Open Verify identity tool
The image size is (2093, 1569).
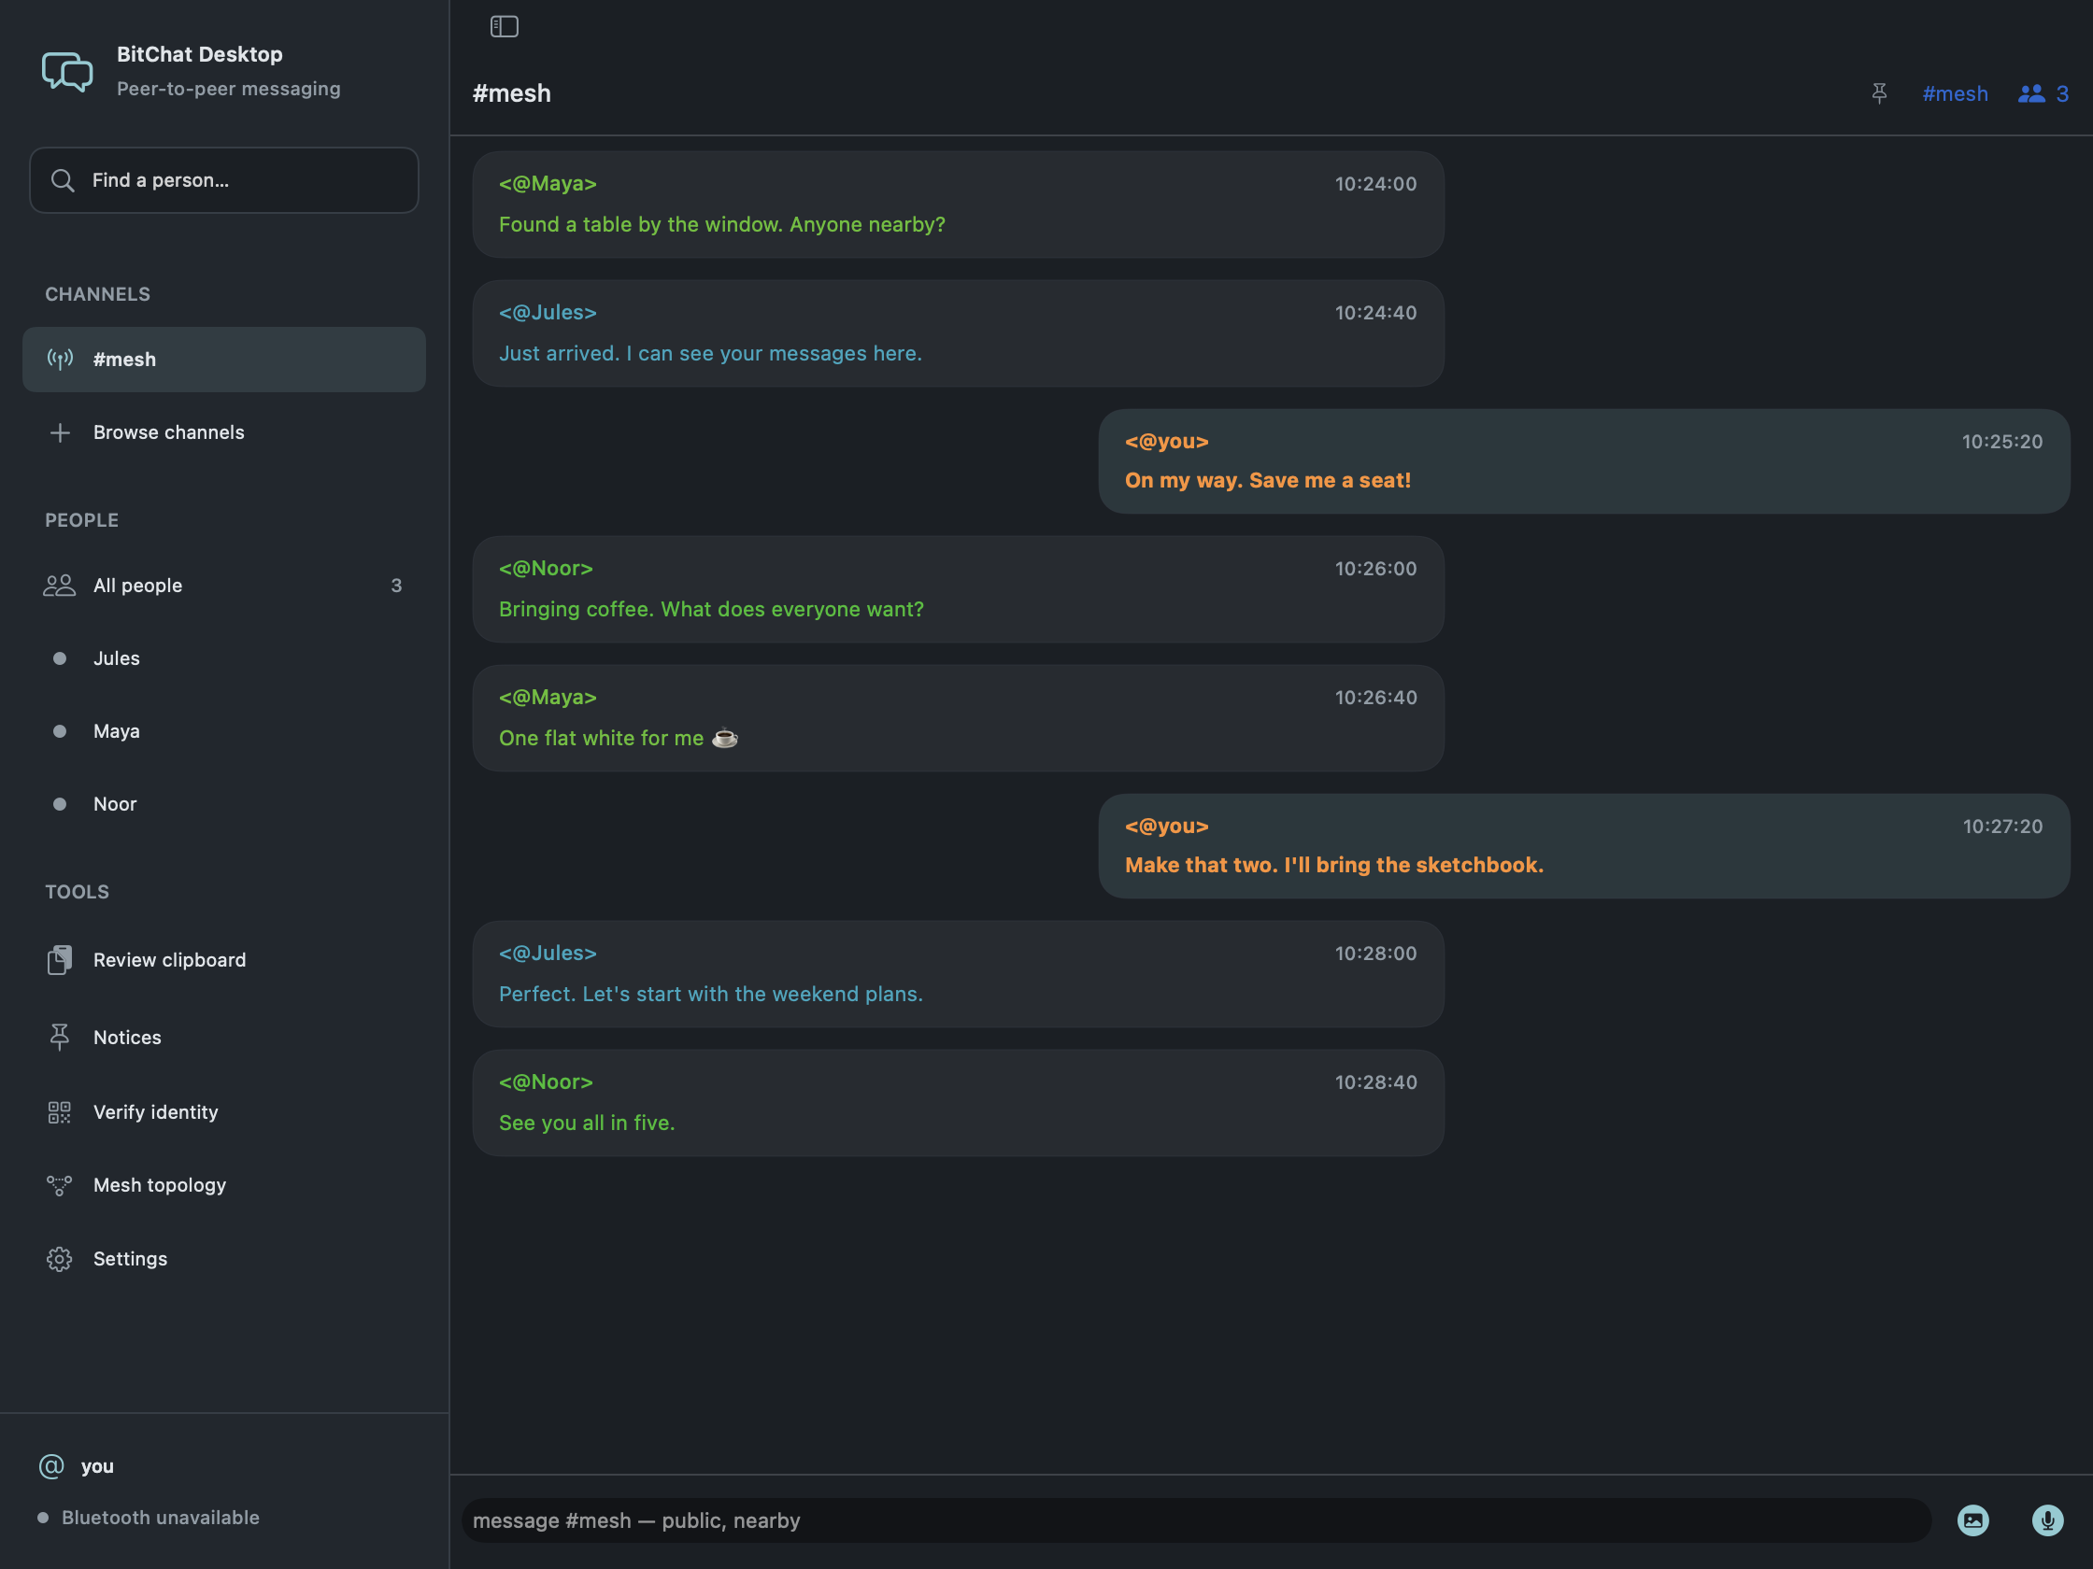224,1112
